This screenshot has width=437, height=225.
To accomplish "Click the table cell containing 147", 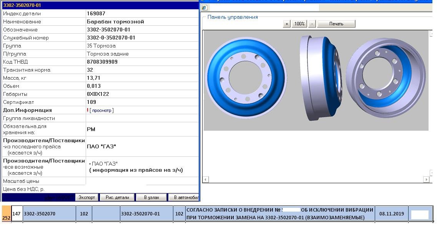I will [17, 214].
